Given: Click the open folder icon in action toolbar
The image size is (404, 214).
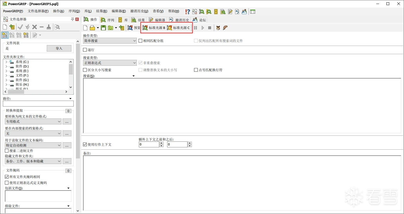Looking at the screenshot, I should (x=92, y=28).
